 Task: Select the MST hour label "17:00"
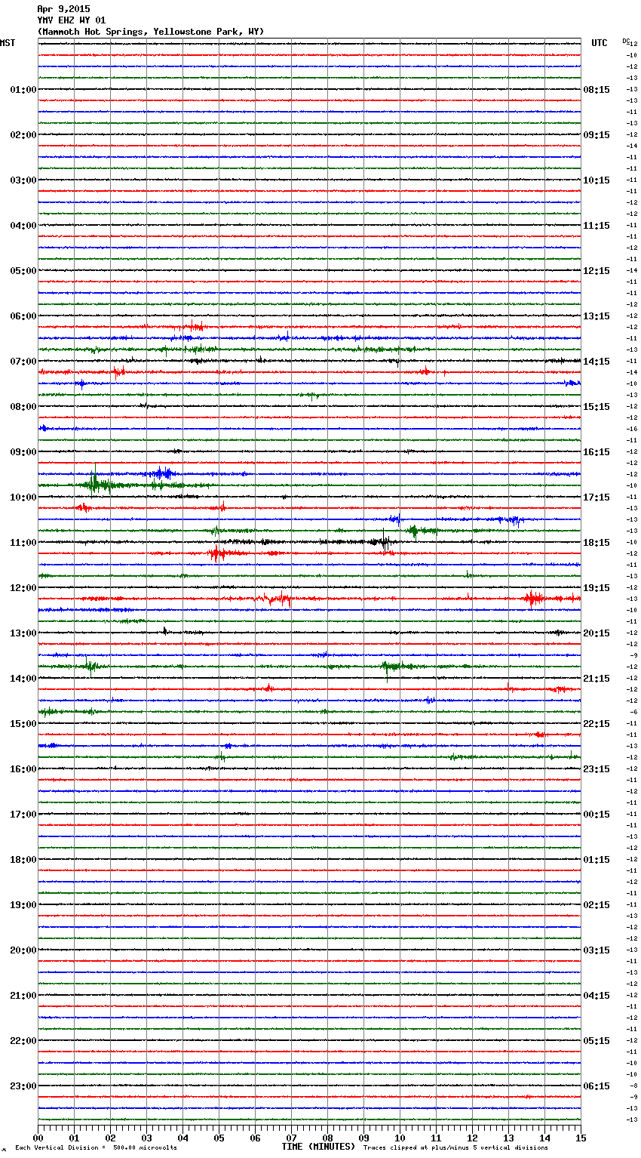coord(23,815)
